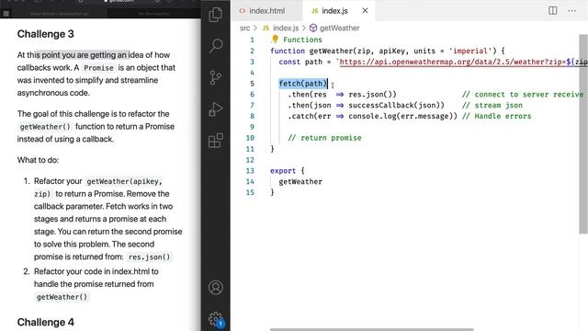Screen dimensions: 588x331
Task: Click 'const path' on line 3
Action: 300,62
